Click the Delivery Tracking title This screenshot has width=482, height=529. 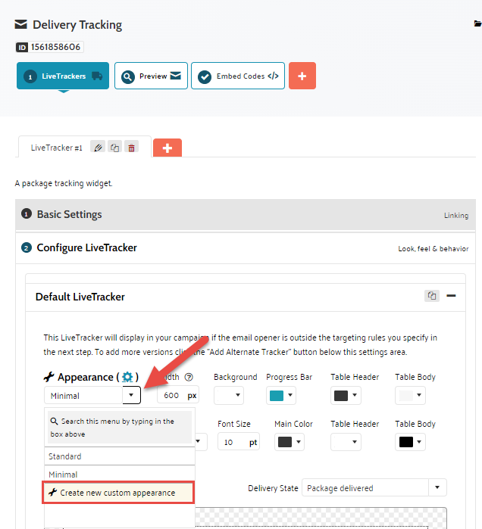point(77,25)
